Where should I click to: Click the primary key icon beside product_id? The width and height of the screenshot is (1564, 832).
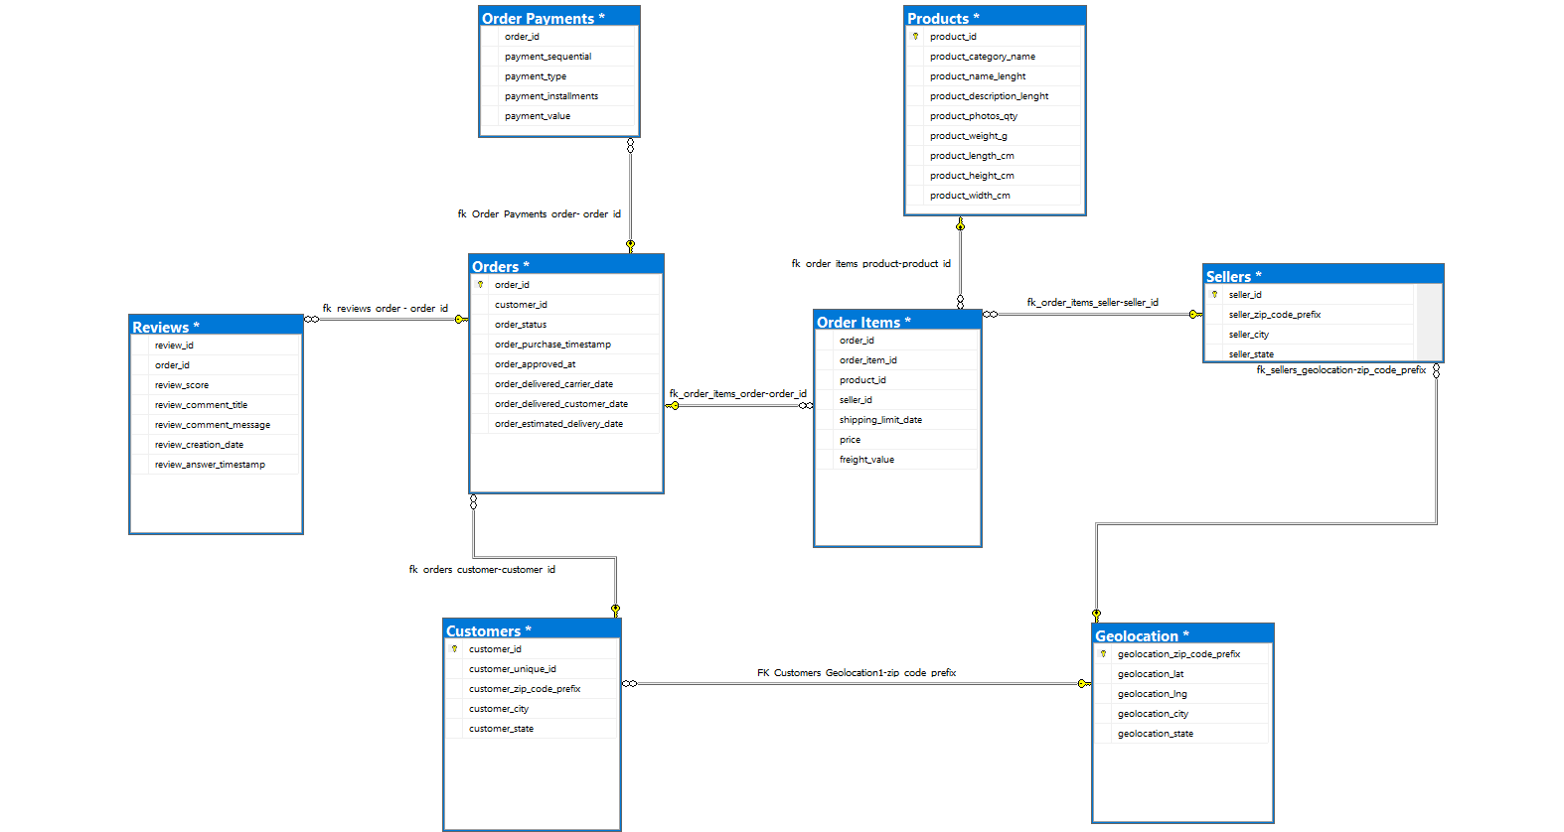coord(915,37)
